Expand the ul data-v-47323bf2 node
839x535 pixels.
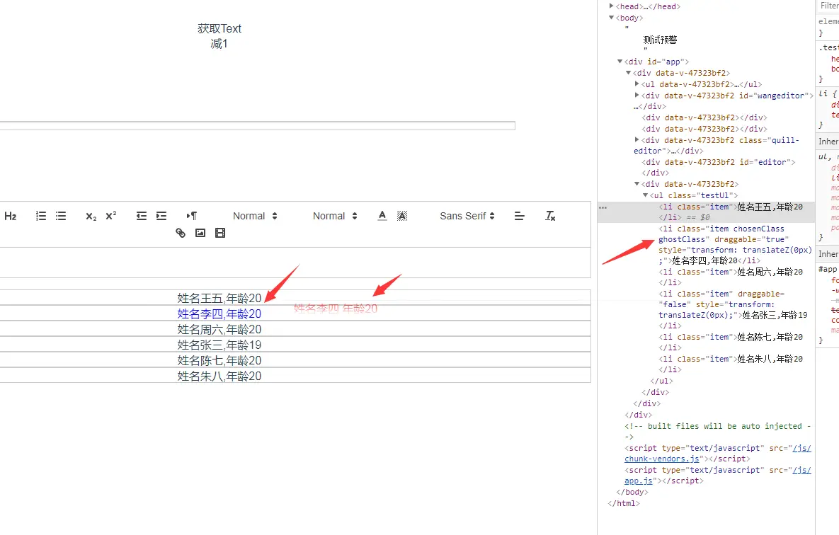tap(637, 84)
